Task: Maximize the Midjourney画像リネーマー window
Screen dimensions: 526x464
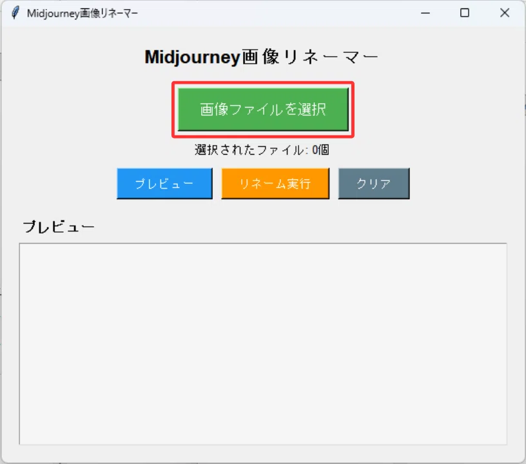Action: 465,13
